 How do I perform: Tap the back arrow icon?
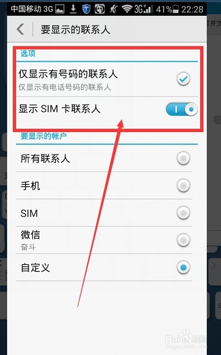tap(20, 29)
